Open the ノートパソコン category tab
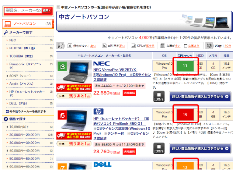 point(28,24)
